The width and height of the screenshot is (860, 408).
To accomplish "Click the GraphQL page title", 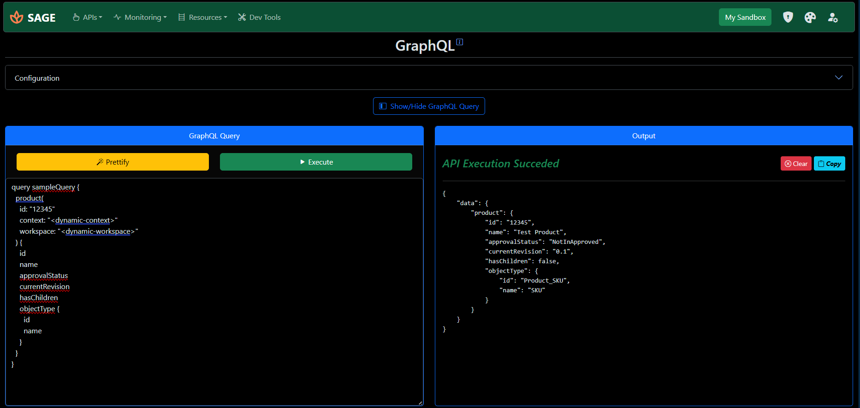I will (x=425, y=46).
